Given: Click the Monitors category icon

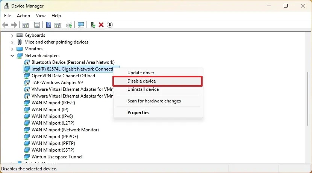Looking at the screenshot, I should (20, 49).
